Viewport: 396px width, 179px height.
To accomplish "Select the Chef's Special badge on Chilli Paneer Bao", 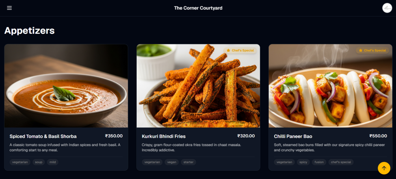I will pos(372,50).
